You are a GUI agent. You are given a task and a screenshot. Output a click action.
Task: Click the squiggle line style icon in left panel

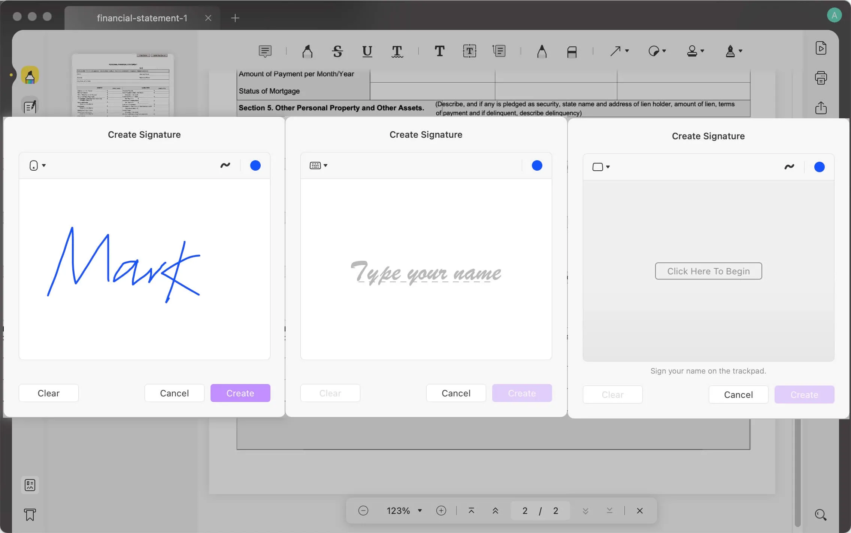[x=225, y=165]
